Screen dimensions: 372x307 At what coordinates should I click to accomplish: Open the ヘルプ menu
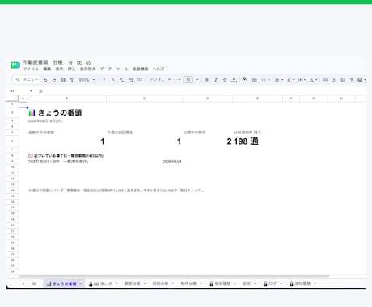click(x=159, y=69)
